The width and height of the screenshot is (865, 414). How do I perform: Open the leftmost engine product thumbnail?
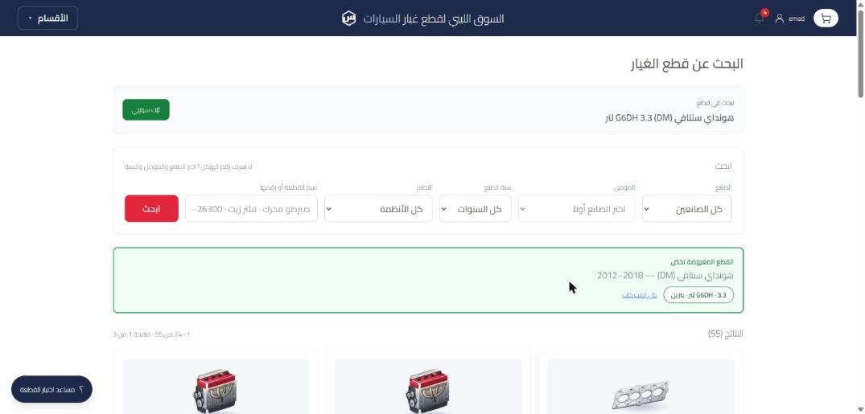[216, 387]
